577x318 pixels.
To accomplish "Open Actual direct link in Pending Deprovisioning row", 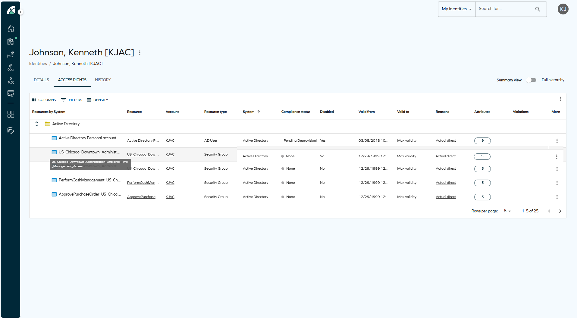I will click(446, 141).
